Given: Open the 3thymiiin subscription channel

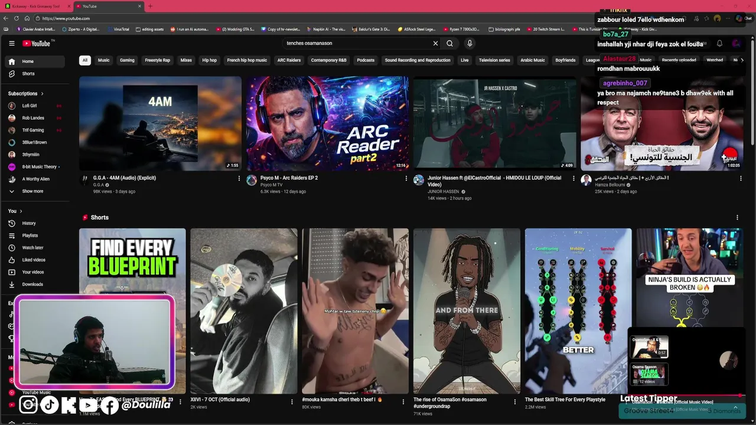Looking at the screenshot, I should tap(35, 155).
